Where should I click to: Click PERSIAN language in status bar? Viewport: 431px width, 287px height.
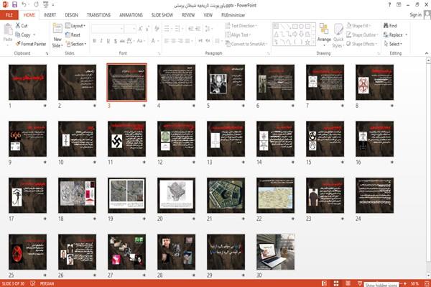(x=47, y=283)
